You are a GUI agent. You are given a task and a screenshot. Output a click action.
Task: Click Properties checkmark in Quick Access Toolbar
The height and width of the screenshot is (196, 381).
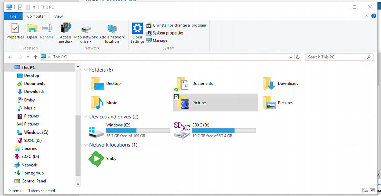[x=20, y=7]
